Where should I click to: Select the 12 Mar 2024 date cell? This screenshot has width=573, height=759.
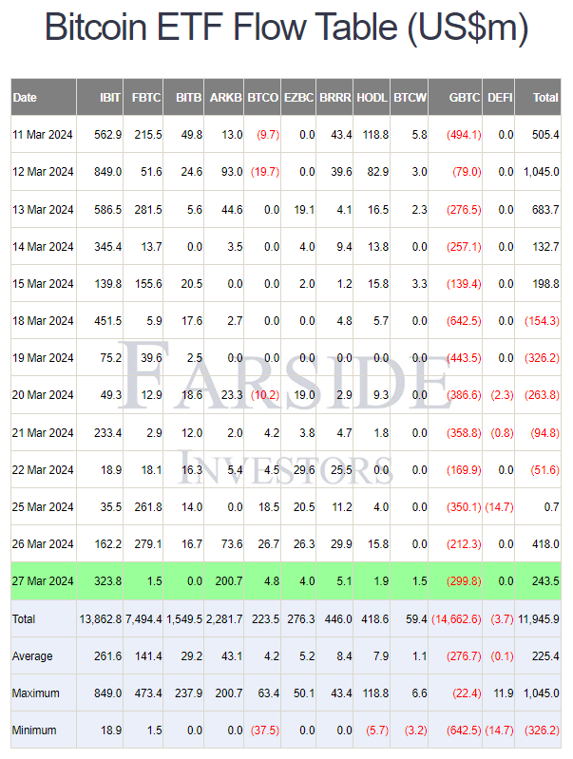(x=43, y=172)
